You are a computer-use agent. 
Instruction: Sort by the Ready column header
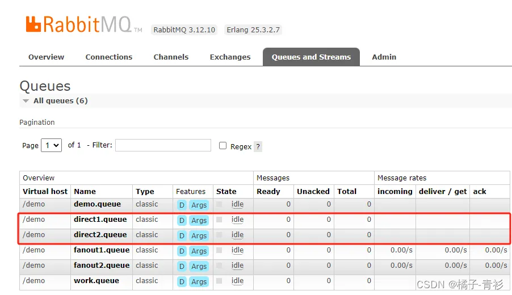coord(268,192)
